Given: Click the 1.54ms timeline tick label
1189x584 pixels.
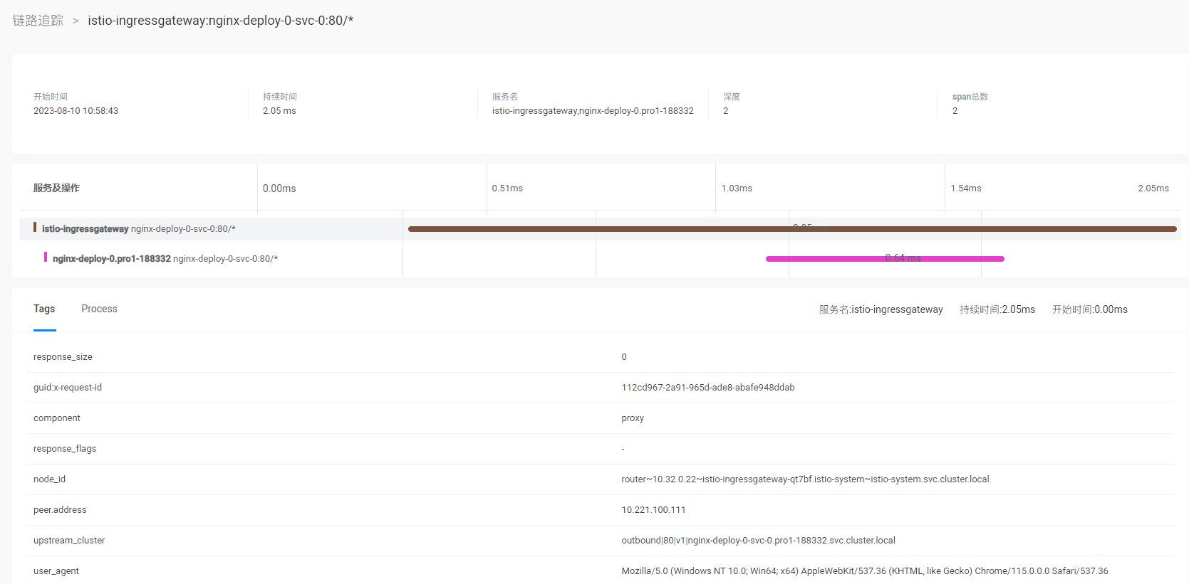Looking at the screenshot, I should [966, 189].
